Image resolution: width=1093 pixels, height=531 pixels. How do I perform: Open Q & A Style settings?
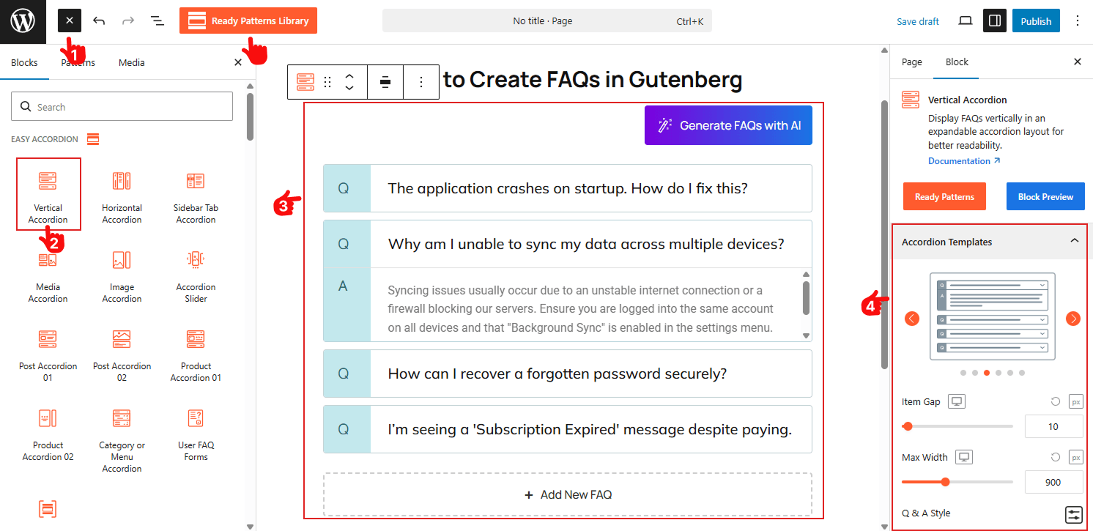[1074, 514]
